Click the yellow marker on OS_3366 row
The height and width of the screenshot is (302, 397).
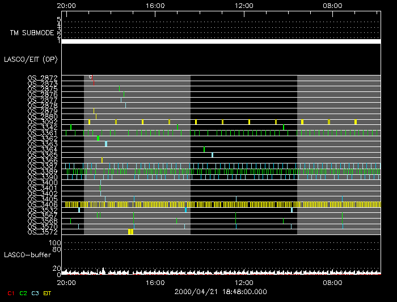pyautogui.click(x=102, y=160)
